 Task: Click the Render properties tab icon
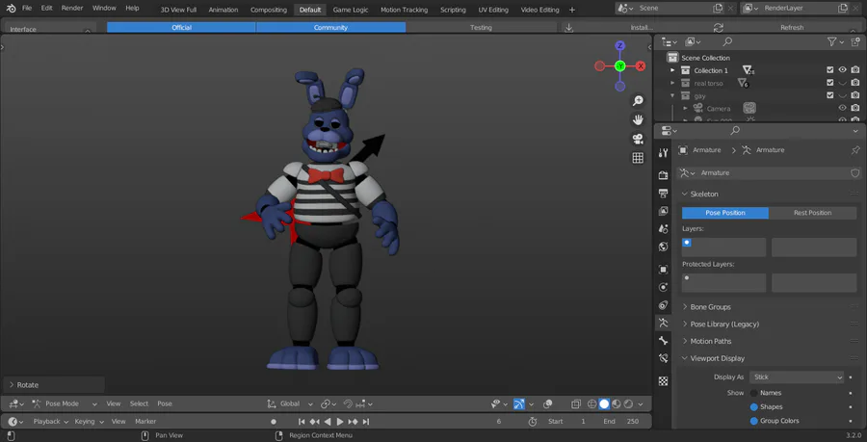663,175
